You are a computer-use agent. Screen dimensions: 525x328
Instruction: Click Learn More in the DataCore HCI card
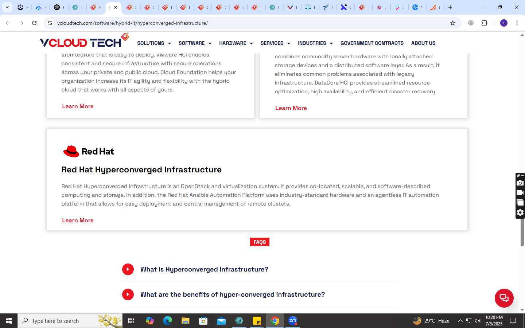[x=291, y=108]
